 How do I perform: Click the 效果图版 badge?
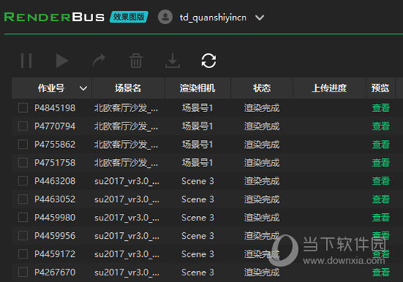point(129,17)
